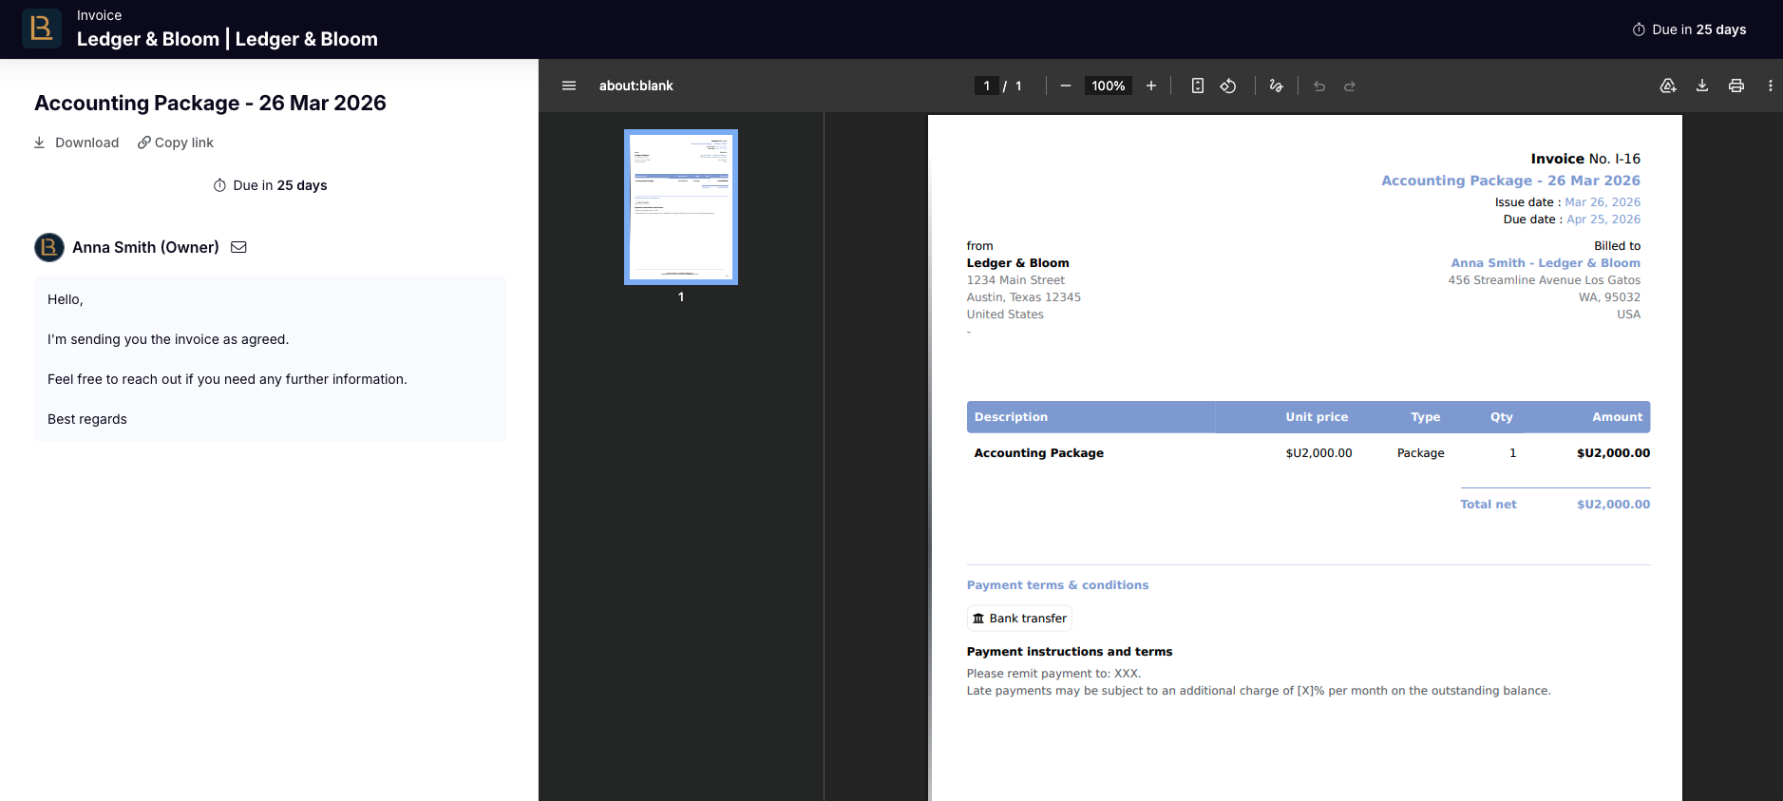This screenshot has width=1783, height=801.
Task: Click the 'about:blank' document title
Action: (x=635, y=86)
